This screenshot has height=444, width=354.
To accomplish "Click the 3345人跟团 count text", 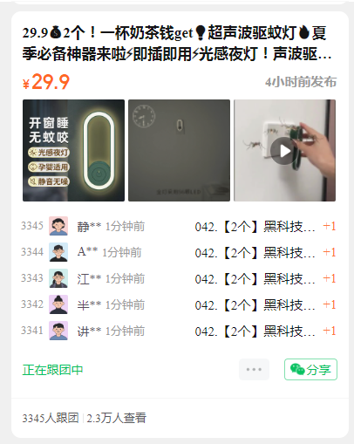I will [x=51, y=418].
